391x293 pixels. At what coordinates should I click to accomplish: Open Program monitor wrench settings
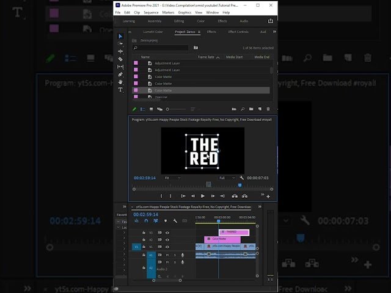tap(241, 178)
